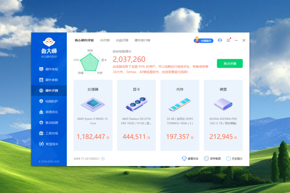Click the performance radar chart
290x193 pixels.
click(90, 62)
